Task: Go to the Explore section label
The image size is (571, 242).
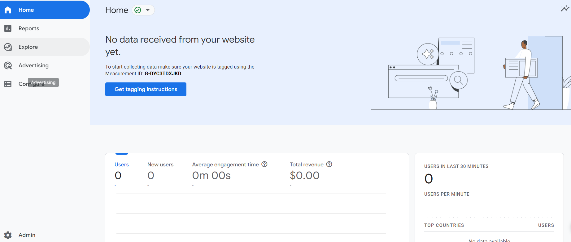Action: pos(28,47)
